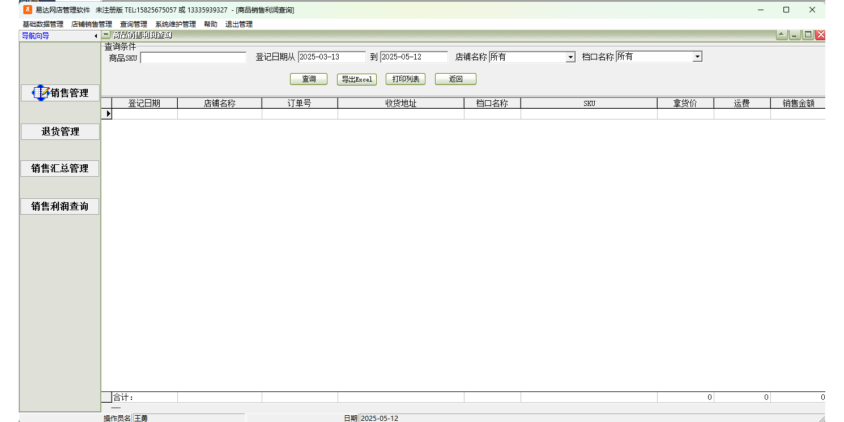Viewport: 844px width, 422px height.
Task: Select the current row indicator arrow
Action: tap(108, 114)
